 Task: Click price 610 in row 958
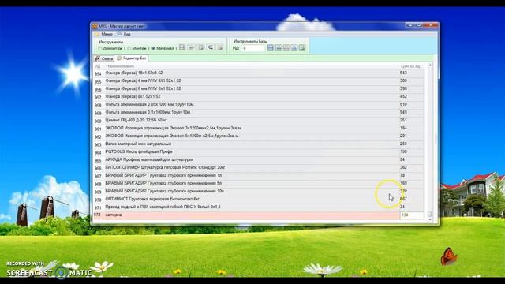pyautogui.click(x=403, y=104)
